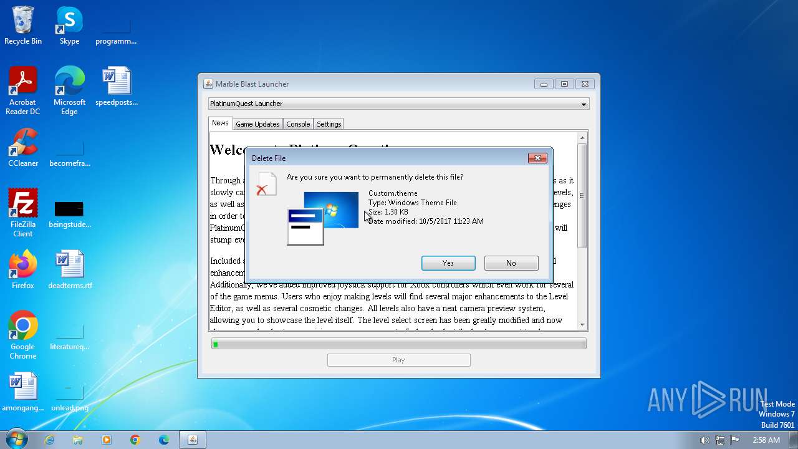The image size is (798, 449).
Task: Click the launcher download progress bar
Action: pos(398,344)
